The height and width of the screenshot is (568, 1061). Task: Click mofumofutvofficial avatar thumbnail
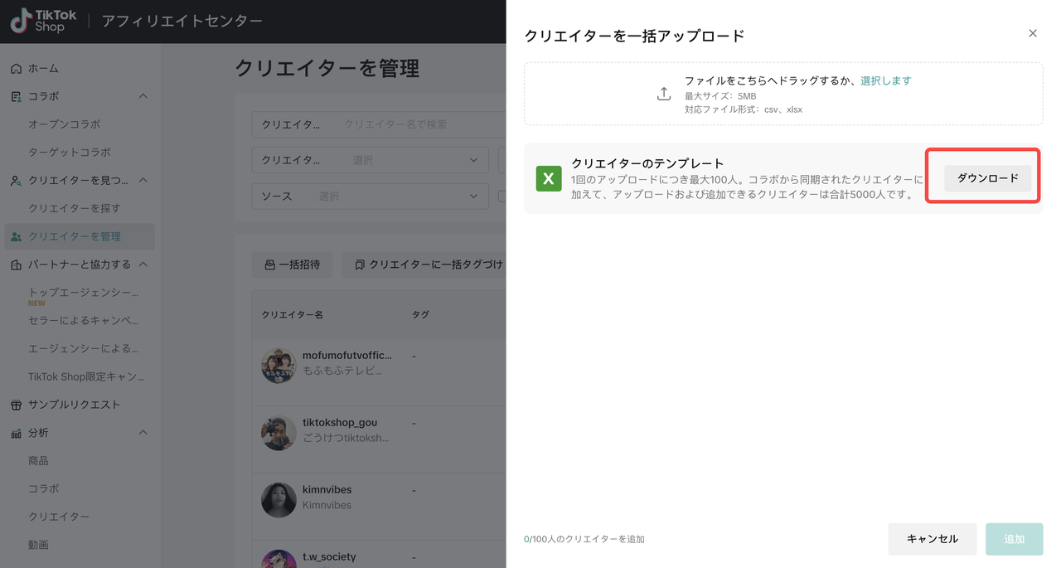[x=279, y=366]
